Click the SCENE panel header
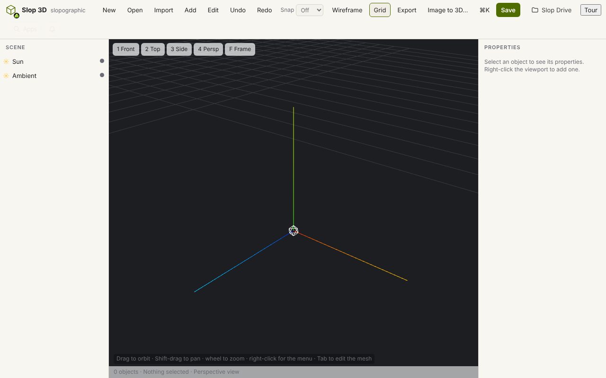 click(15, 47)
